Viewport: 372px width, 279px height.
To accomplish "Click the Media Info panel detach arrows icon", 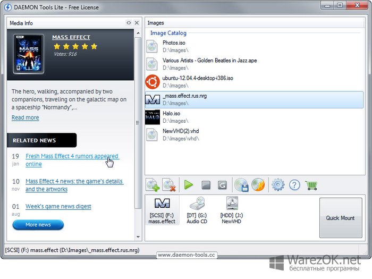I will (129, 23).
